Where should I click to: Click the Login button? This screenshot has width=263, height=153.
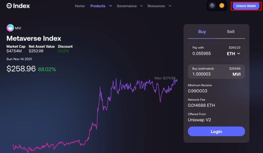(x=216, y=131)
